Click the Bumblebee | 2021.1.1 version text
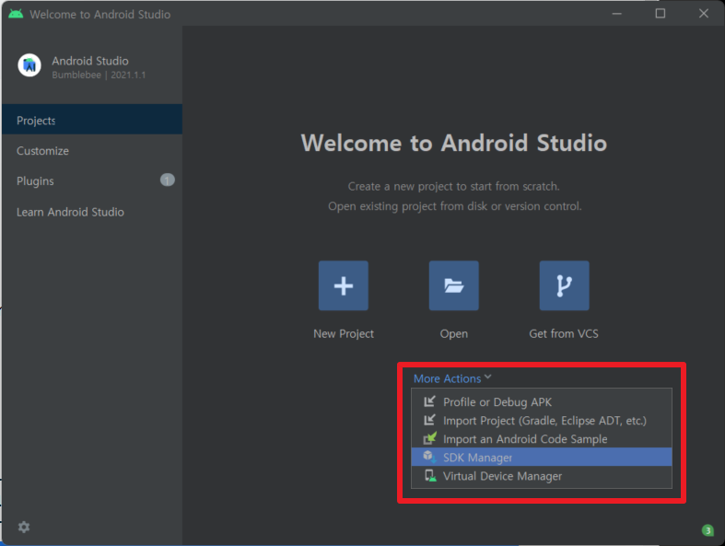This screenshot has width=725, height=546. [99, 75]
